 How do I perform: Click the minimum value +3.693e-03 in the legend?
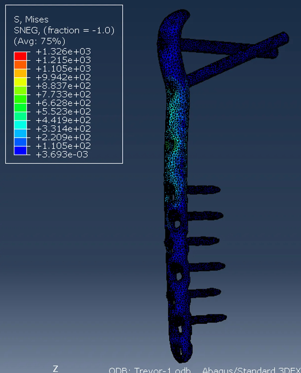click(62, 154)
